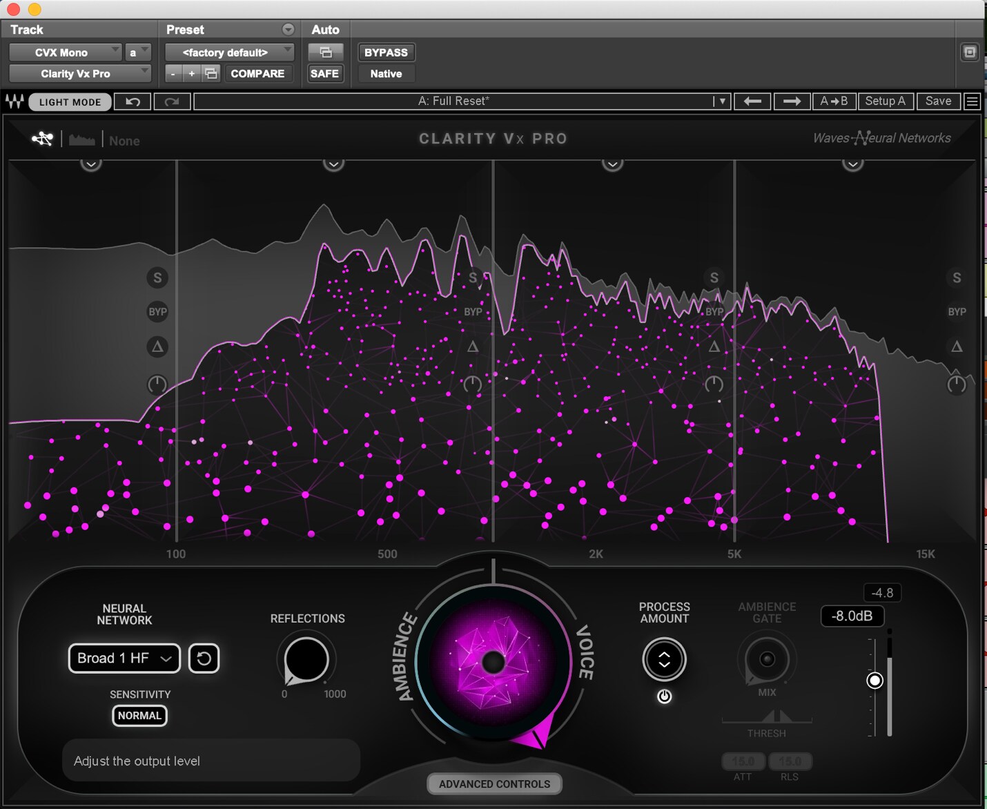This screenshot has height=809, width=987.
Task: Expand the CVX Mono track selector
Action: pos(66,52)
